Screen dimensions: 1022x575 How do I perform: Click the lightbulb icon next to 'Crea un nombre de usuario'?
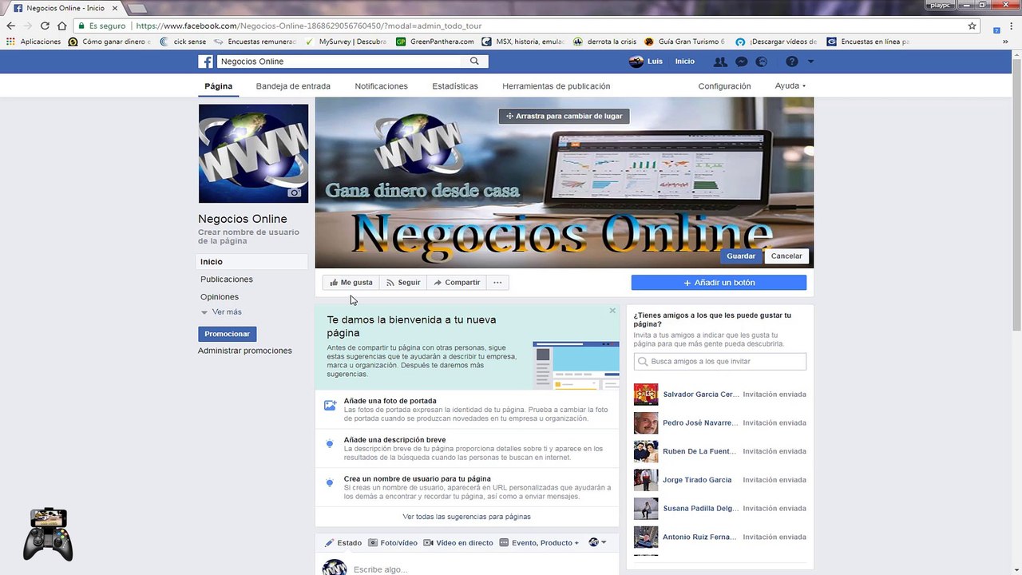click(330, 483)
